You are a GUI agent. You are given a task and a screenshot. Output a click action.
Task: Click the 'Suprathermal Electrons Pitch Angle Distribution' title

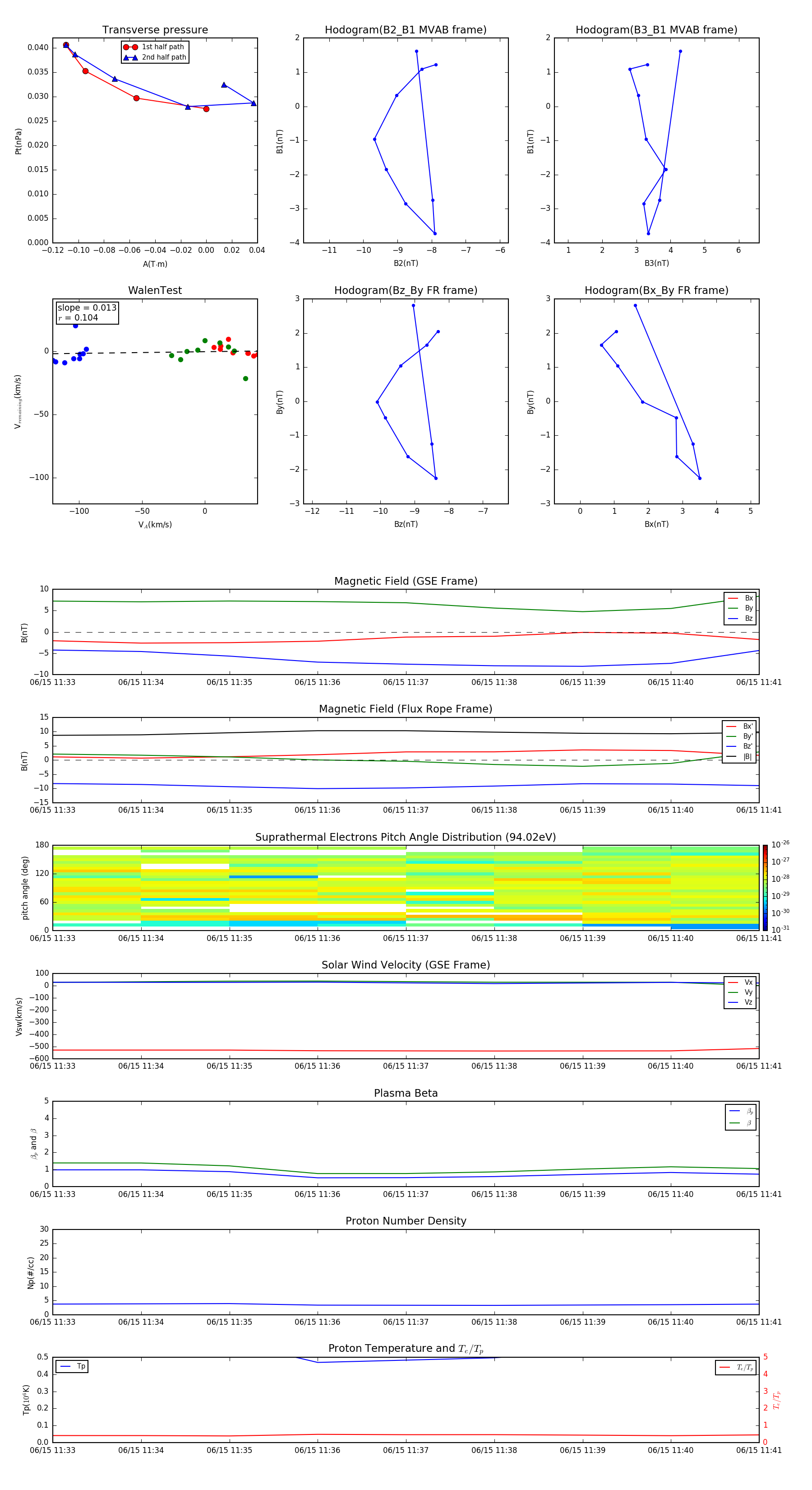[x=406, y=838]
